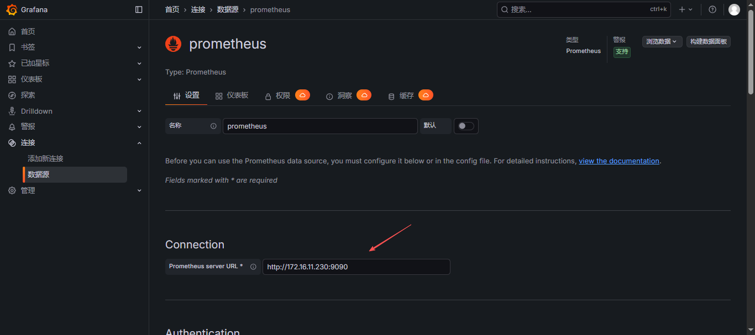This screenshot has height=335, width=755.
Task: Expand the 警报 sidebar section
Action: click(x=139, y=127)
